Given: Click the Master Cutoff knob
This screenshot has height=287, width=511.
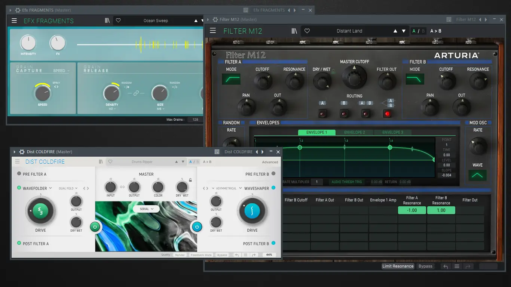Looking at the screenshot, I should coord(354,77).
